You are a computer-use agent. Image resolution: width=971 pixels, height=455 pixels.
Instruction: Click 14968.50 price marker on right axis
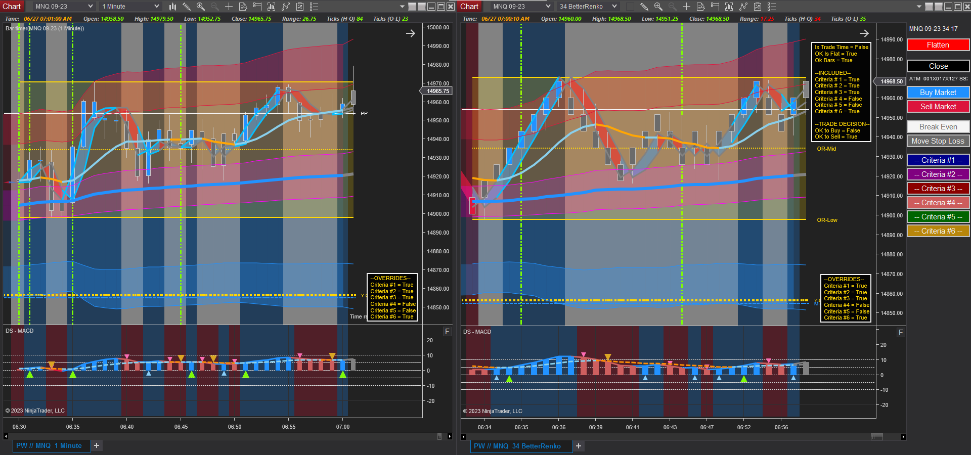890,81
